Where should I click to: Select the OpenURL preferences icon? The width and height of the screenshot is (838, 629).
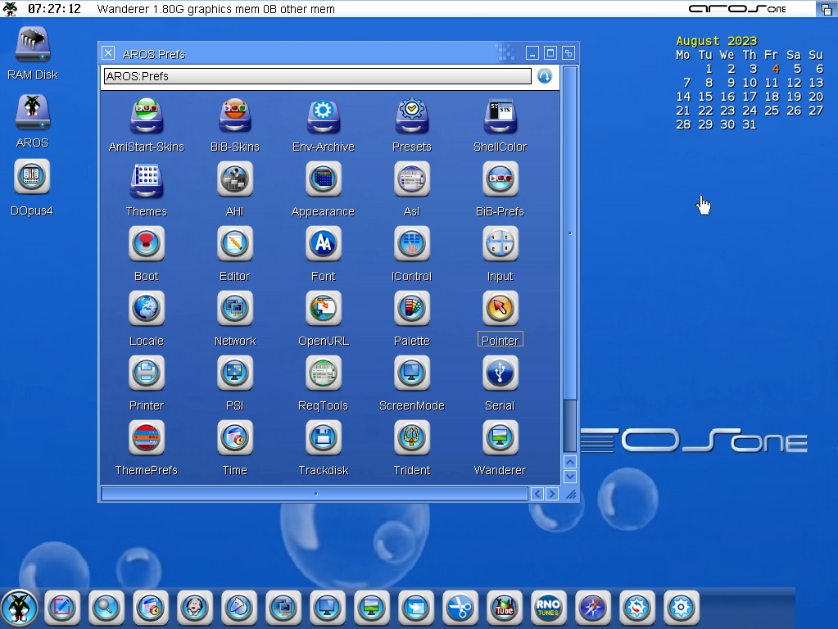(324, 308)
